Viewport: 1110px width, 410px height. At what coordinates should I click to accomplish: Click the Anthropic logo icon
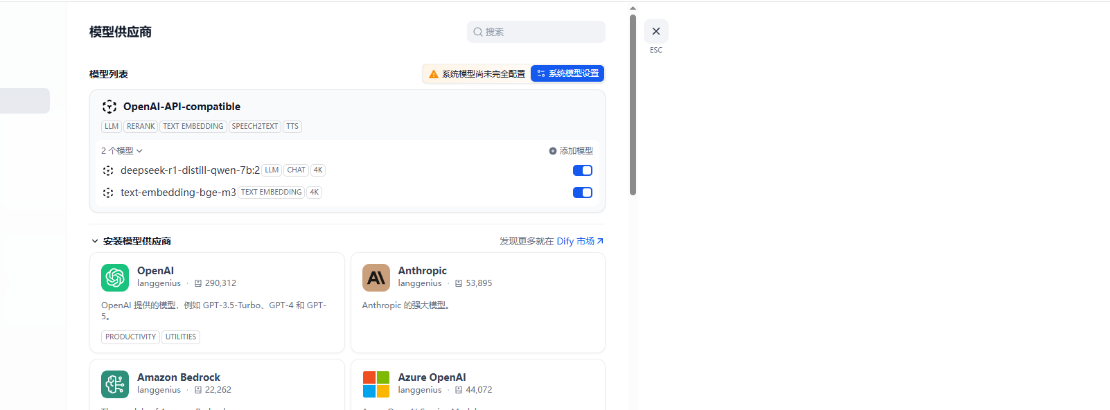(x=376, y=278)
